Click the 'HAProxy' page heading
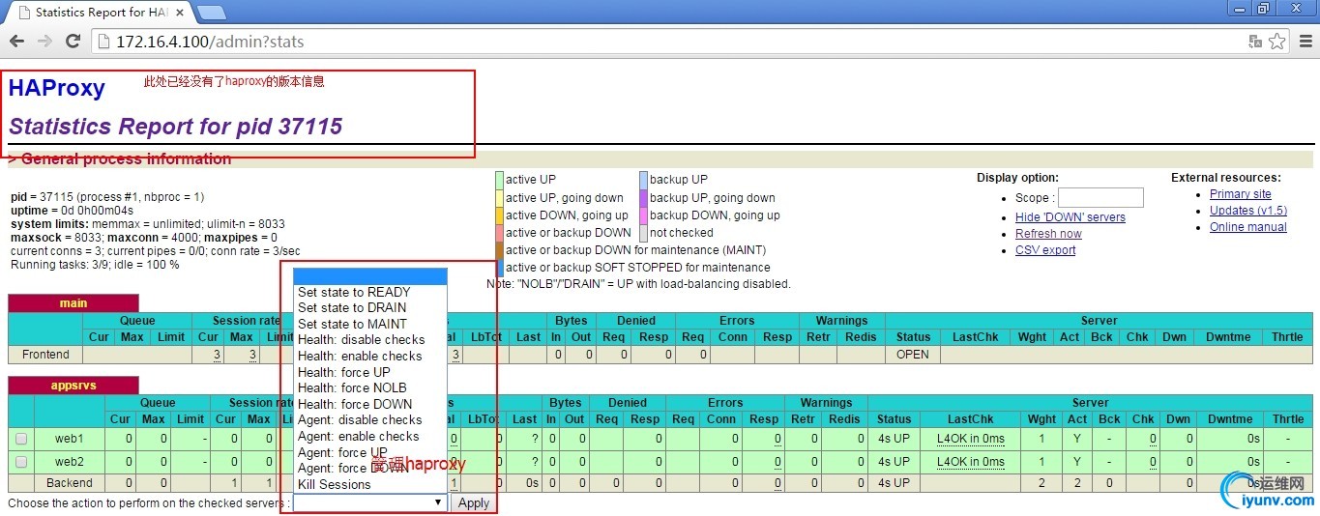Viewport: 1320px width, 516px height. click(x=57, y=88)
